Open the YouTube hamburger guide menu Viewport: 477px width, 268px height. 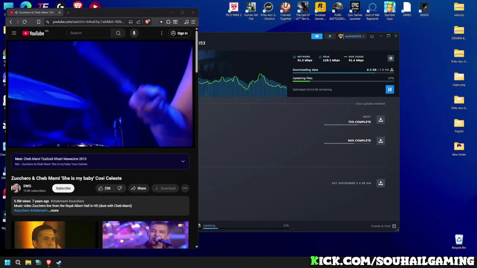pyautogui.click(x=14, y=33)
